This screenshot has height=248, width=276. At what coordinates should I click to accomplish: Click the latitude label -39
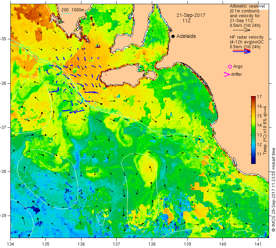pyautogui.click(x=3, y=216)
